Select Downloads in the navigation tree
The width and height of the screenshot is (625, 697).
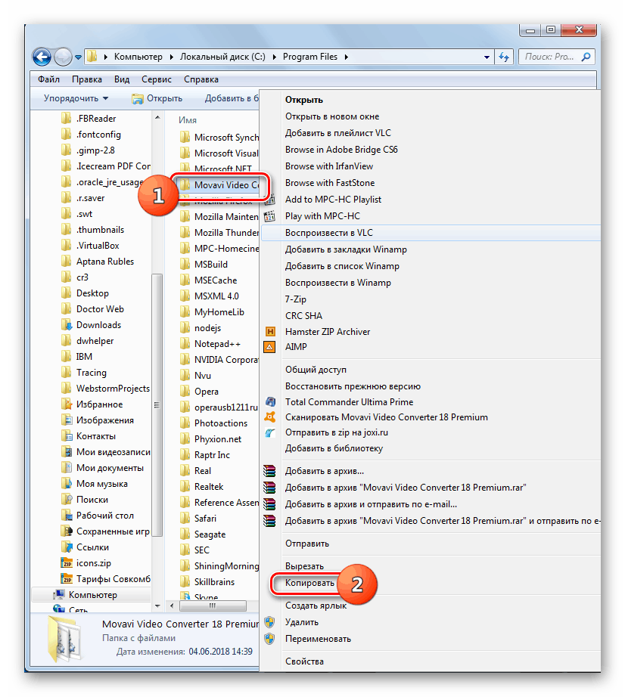pos(98,325)
